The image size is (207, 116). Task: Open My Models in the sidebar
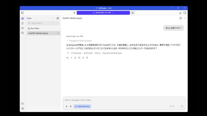23,28
